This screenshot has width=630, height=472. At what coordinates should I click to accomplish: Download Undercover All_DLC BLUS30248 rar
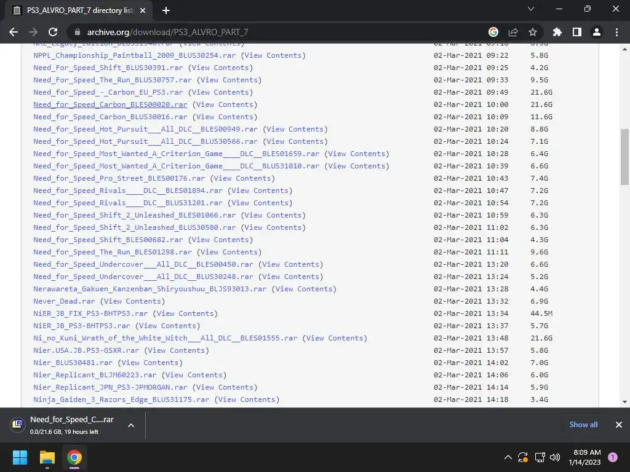[x=143, y=277]
